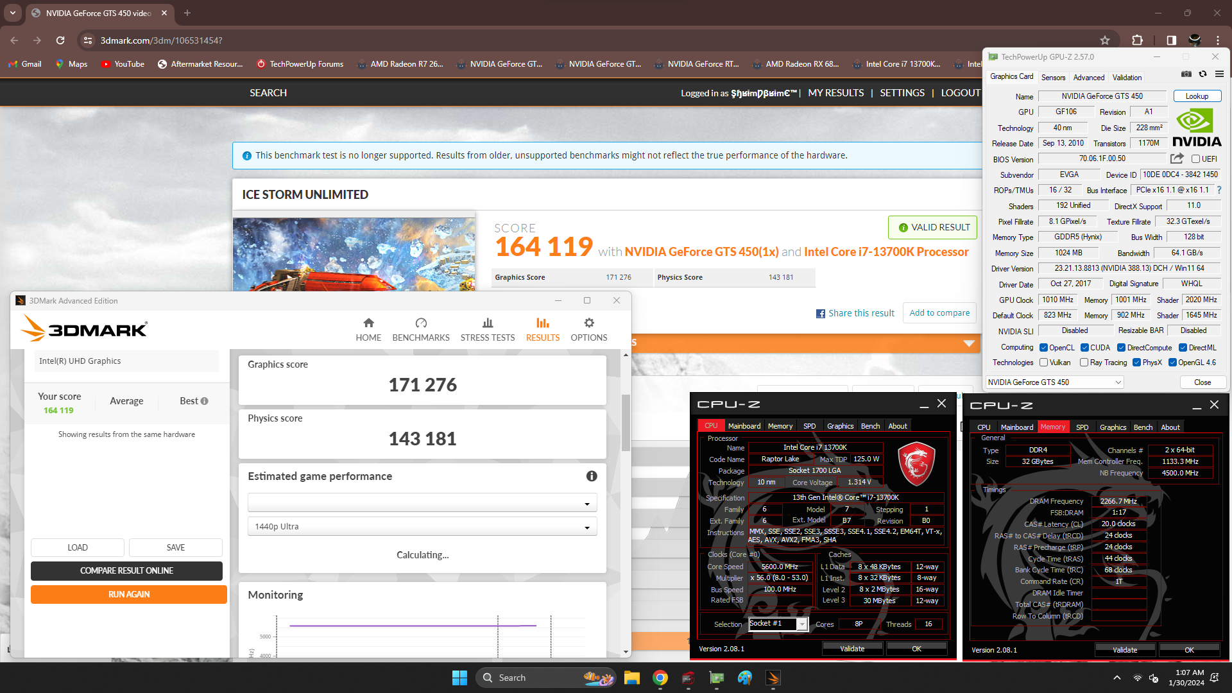The height and width of the screenshot is (693, 1232).
Task: Toggle OpenGL 4.6 checkbox
Action: pyautogui.click(x=1173, y=363)
